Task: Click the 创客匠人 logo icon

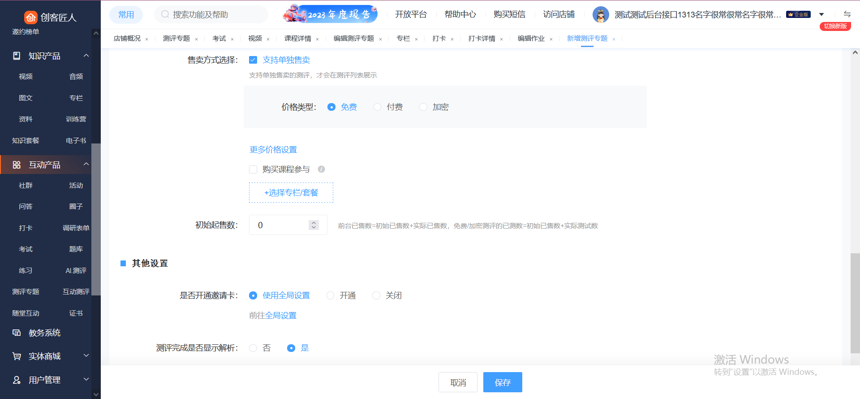Action: [x=30, y=17]
